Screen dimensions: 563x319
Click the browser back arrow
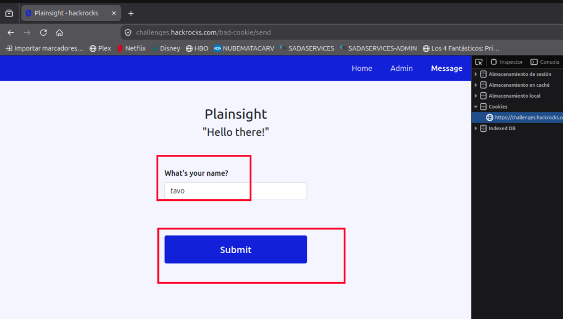(11, 32)
